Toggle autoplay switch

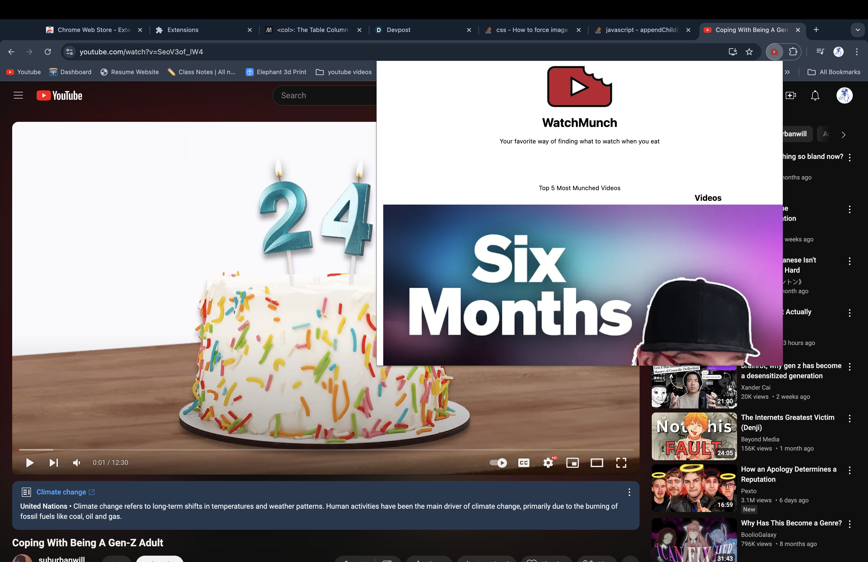point(498,463)
